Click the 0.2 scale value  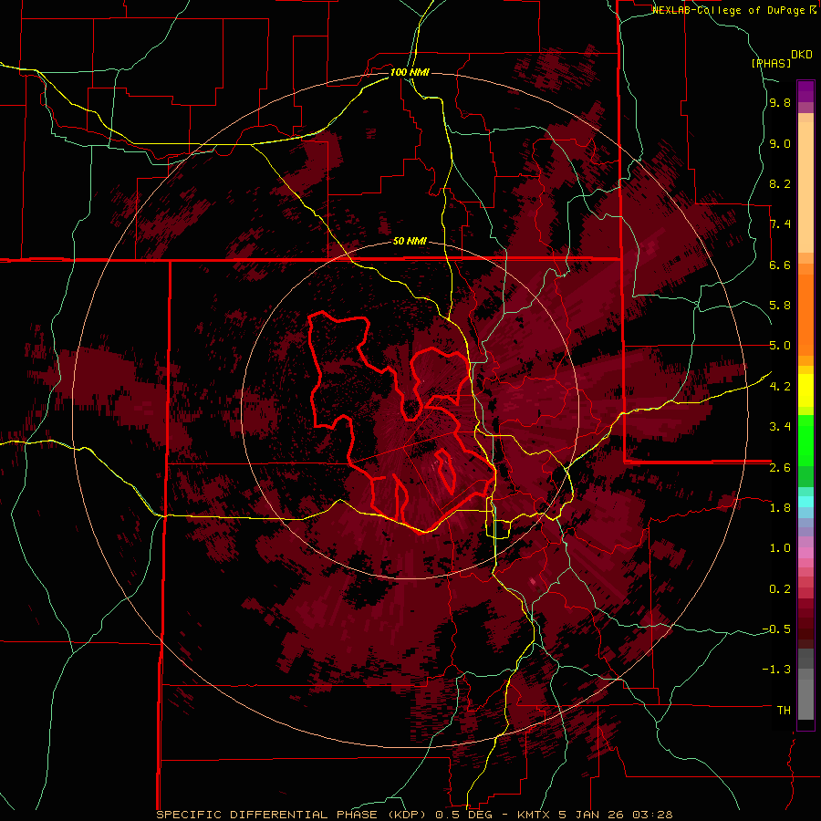coord(780,589)
